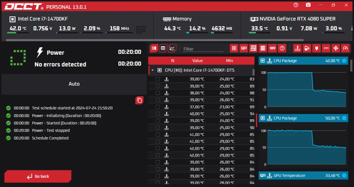The image size is (354, 187).
Task: Toggle the memory module filter icon in toolbar
Action: 272,48
